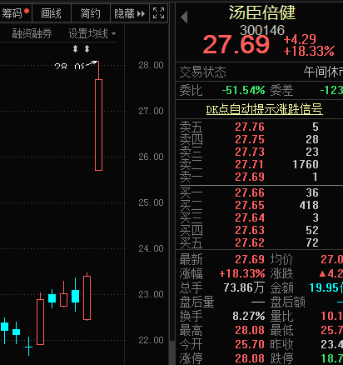Screen dimensions: 343x365
Task: Open the 筹码 chip distribution tab
Action: point(16,13)
